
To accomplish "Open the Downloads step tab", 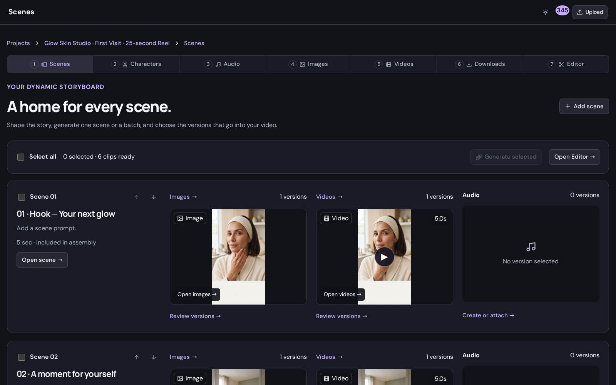I will pos(480,64).
